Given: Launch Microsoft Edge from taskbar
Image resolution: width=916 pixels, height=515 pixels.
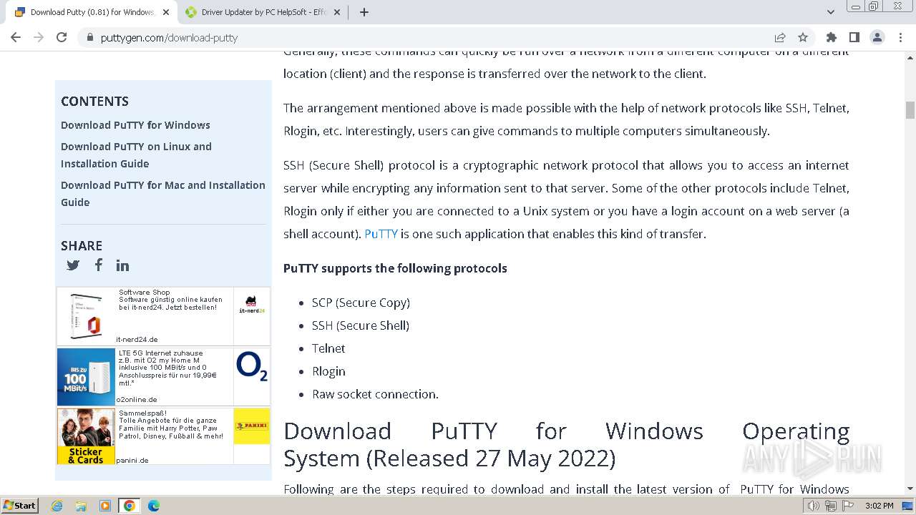Looking at the screenshot, I should pyautogui.click(x=153, y=506).
